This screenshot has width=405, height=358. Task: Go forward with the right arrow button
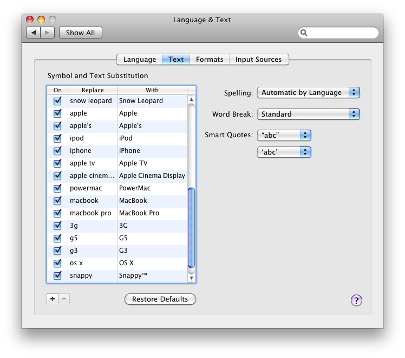pyautogui.click(x=47, y=33)
